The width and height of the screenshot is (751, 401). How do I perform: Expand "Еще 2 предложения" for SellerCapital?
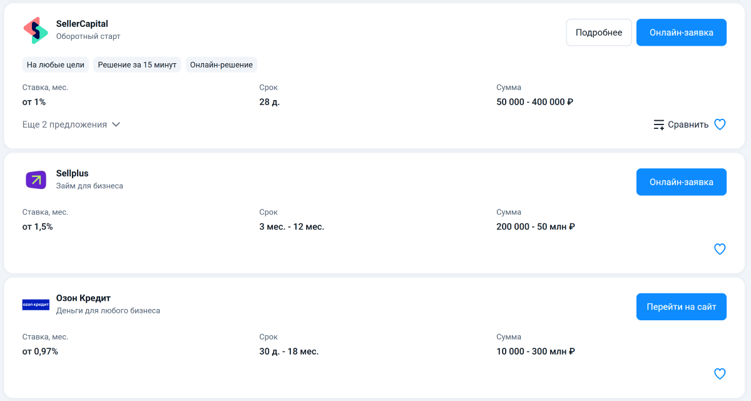click(64, 124)
